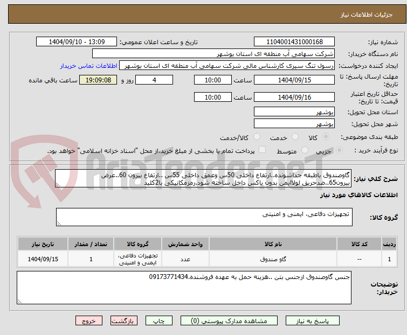Viewport: 407px width, 335px height.
Task: Toggle the اسناد خزانه اسلامی payment checkbox
Action: [262, 150]
